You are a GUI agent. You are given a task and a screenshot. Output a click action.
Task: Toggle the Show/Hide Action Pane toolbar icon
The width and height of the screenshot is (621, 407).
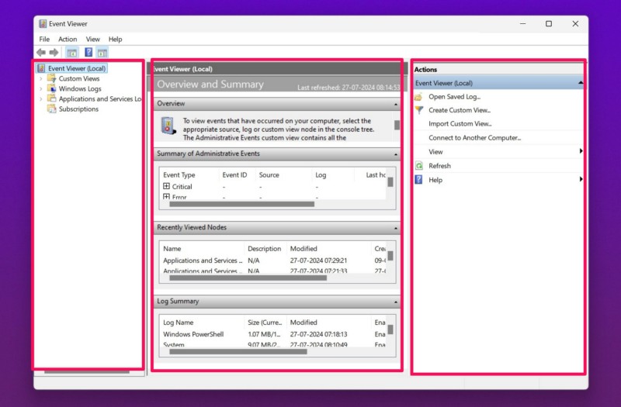pyautogui.click(x=102, y=53)
